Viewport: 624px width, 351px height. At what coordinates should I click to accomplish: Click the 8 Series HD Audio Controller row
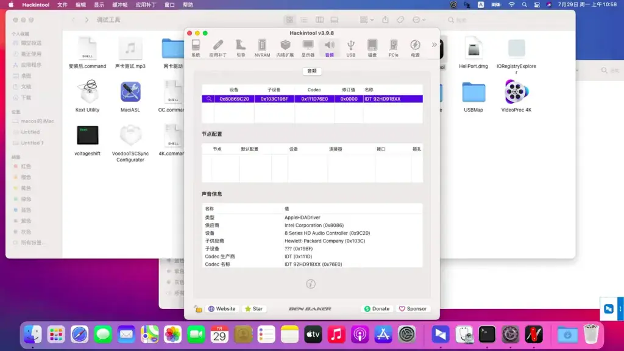point(312,233)
